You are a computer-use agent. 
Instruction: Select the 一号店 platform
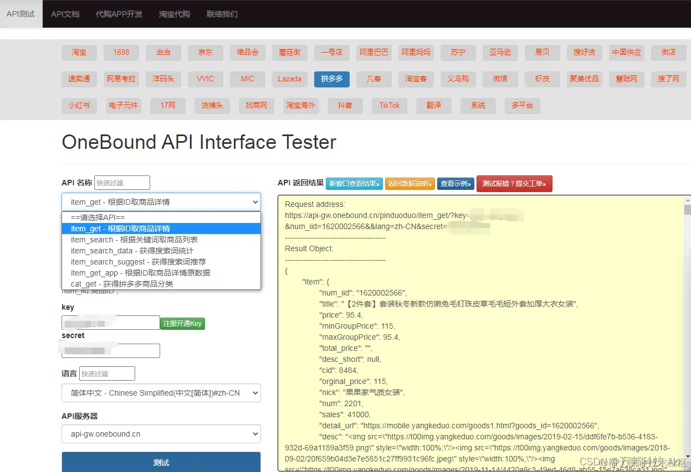pos(332,53)
